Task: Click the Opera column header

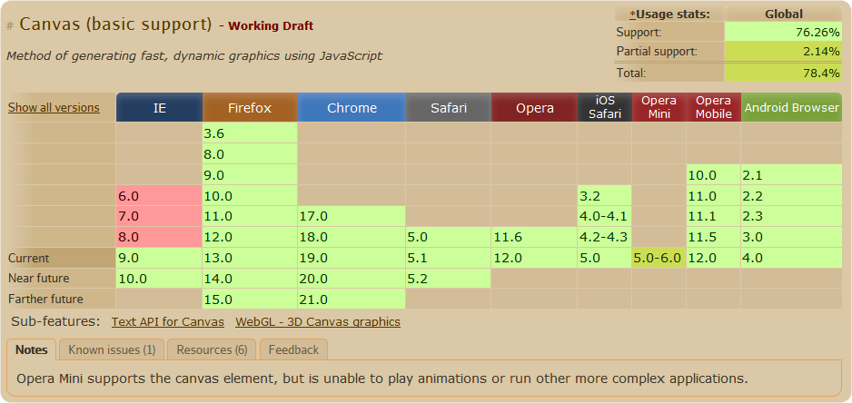Action: click(x=535, y=107)
